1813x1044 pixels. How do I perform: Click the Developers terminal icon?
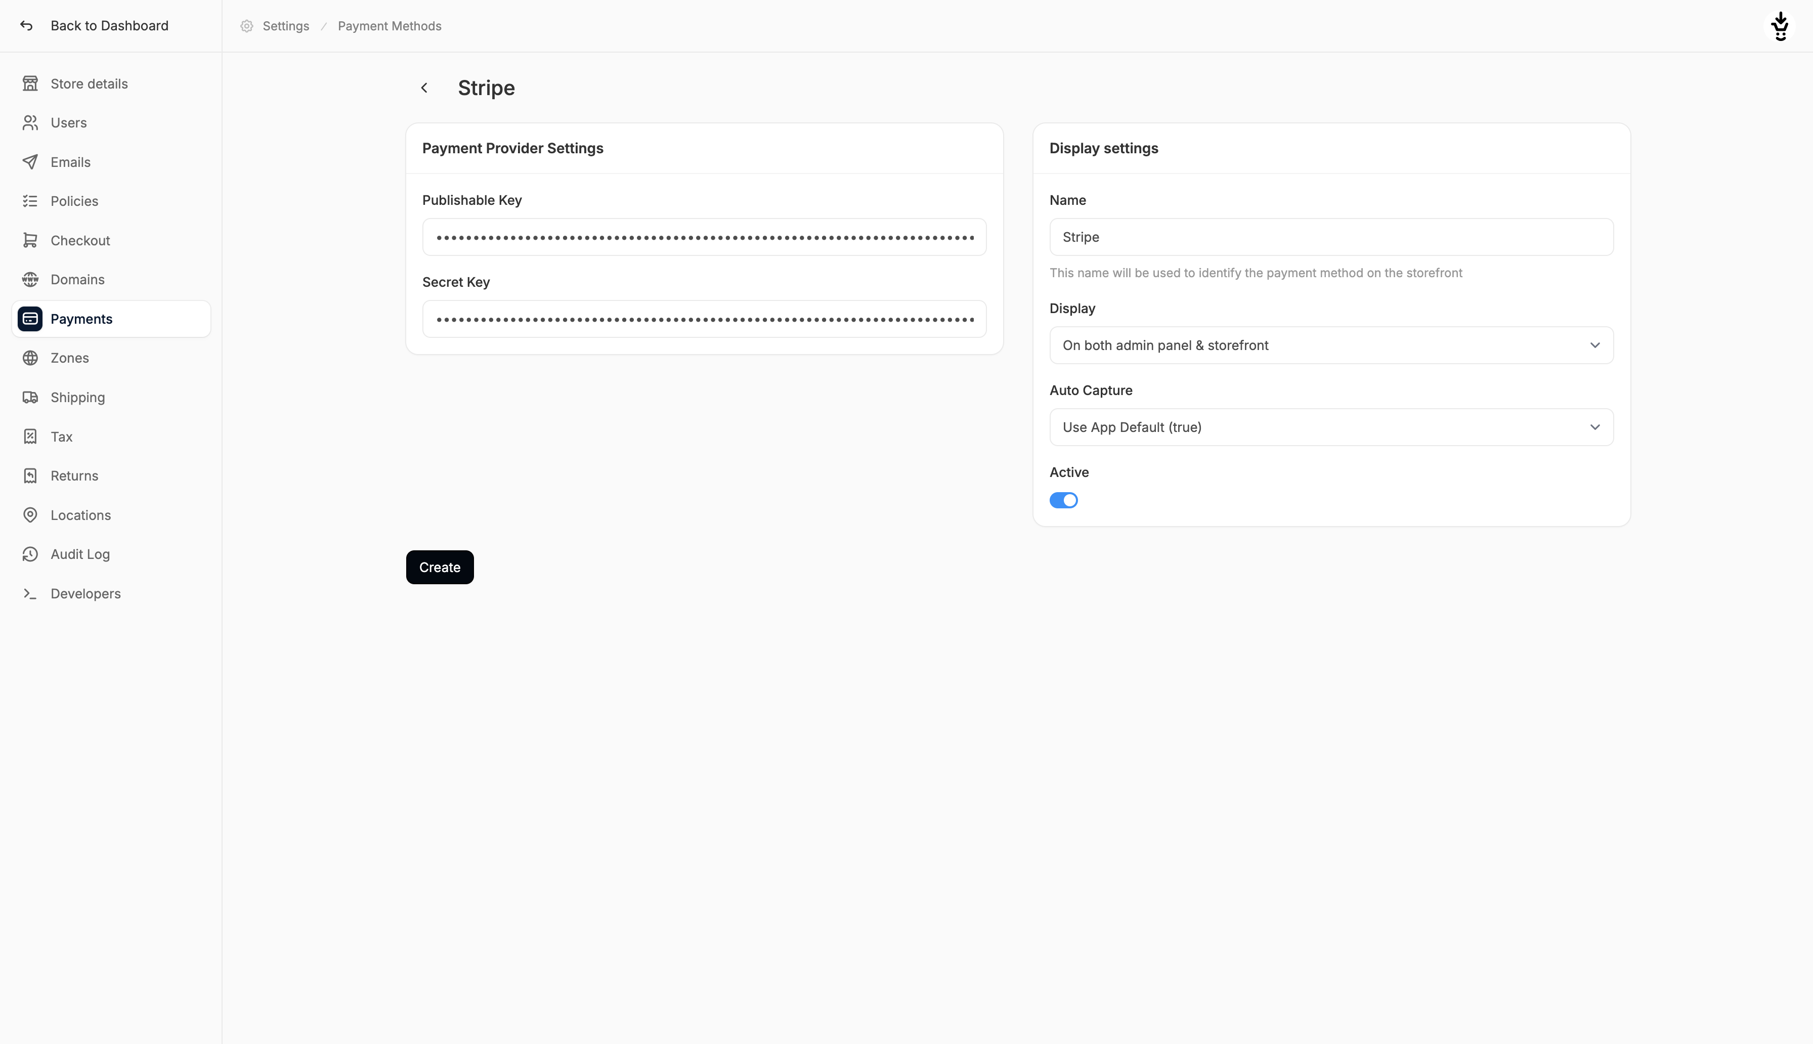(30, 594)
